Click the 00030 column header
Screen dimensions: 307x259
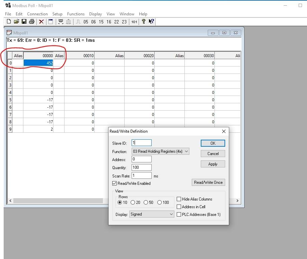click(x=199, y=55)
